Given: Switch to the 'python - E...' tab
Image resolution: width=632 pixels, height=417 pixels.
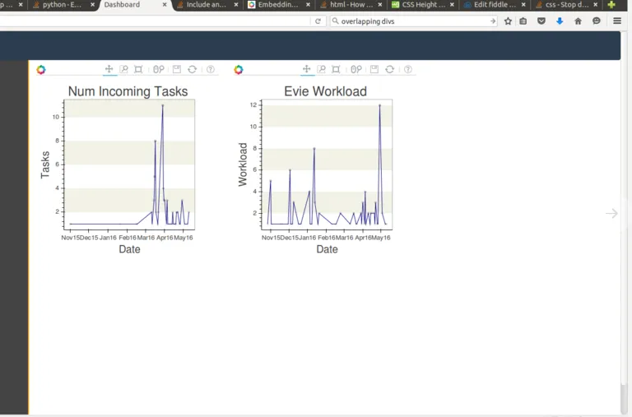Looking at the screenshot, I should pyautogui.click(x=62, y=5).
